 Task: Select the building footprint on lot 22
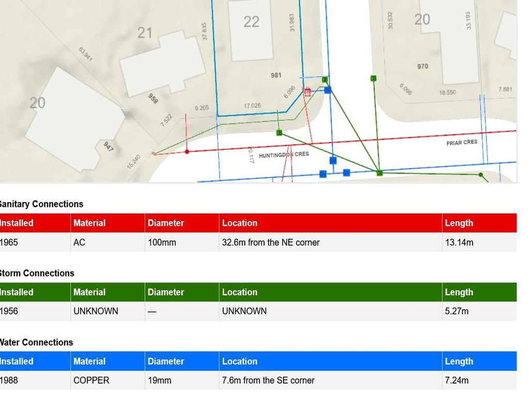pos(251,30)
